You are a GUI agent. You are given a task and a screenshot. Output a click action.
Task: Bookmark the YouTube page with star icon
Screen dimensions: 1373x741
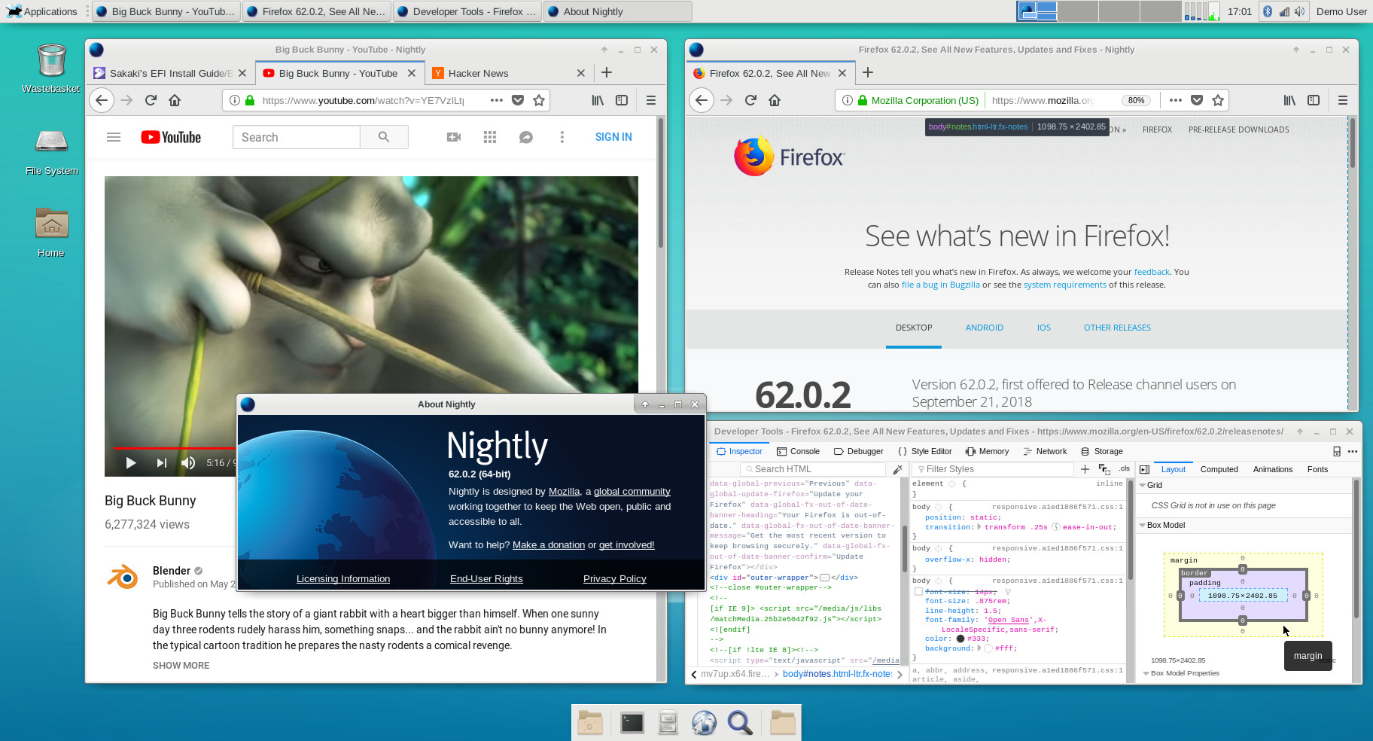coord(539,100)
